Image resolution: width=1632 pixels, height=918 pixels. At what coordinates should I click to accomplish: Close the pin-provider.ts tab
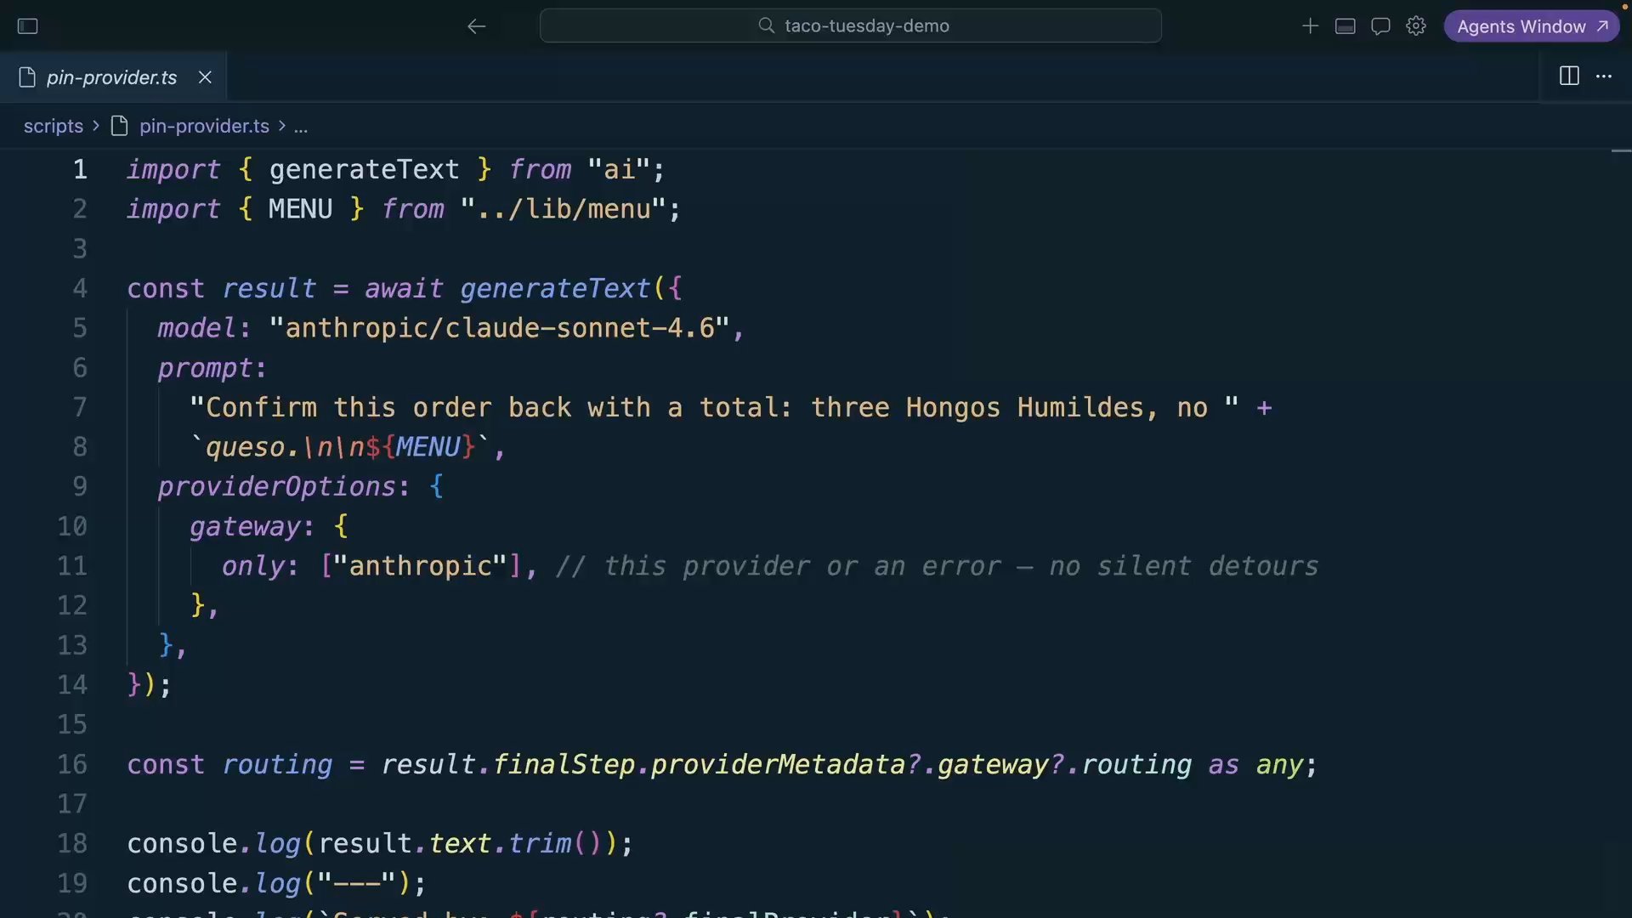[205, 77]
